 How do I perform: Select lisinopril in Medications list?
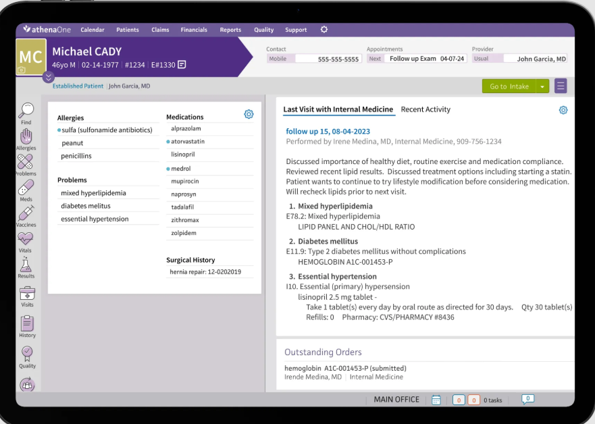click(x=210, y=155)
